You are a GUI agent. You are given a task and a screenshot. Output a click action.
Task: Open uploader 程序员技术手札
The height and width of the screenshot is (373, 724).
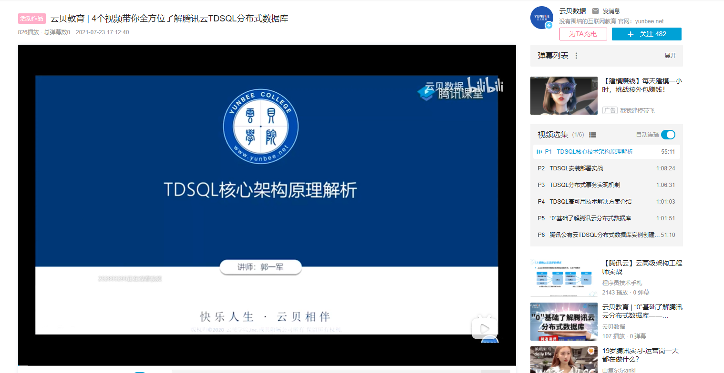pyautogui.click(x=622, y=283)
